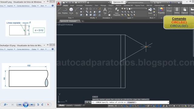194x109 pixels.
Task: Expand the Layers panel
Action: [130, 18]
